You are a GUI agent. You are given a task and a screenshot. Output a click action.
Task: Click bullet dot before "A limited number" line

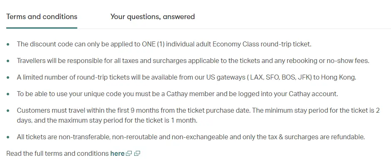click(x=8, y=77)
